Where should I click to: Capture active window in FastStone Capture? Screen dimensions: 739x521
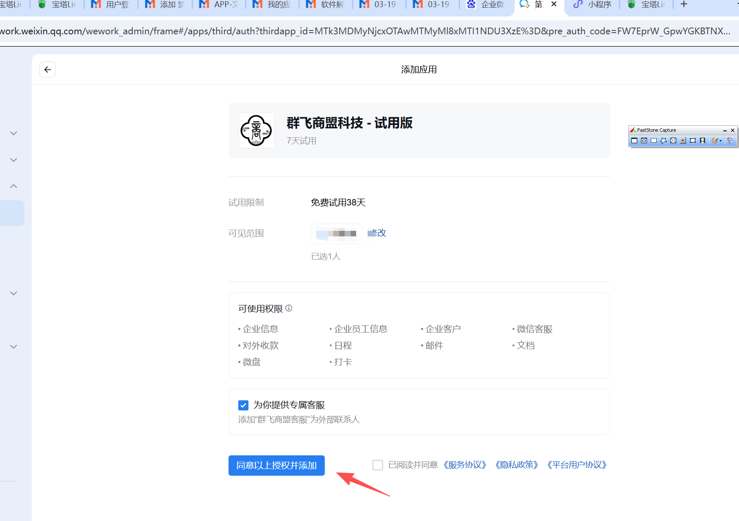[x=634, y=141]
